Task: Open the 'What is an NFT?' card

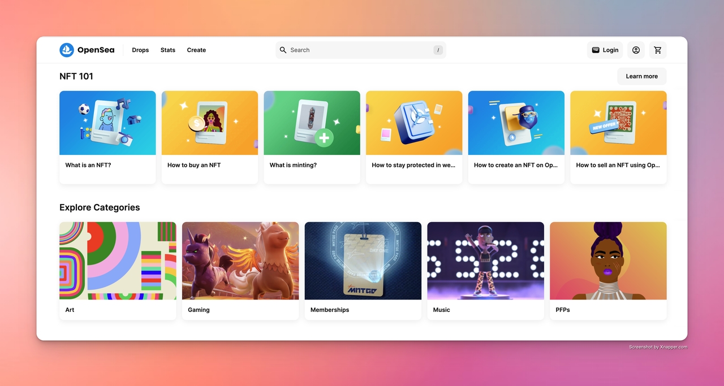Action: coord(107,137)
